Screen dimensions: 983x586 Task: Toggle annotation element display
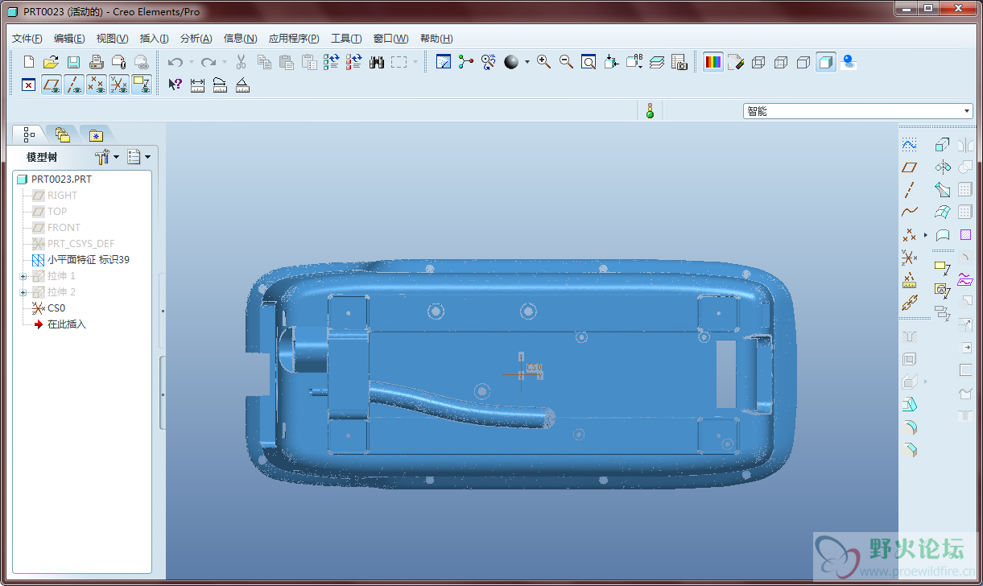142,85
